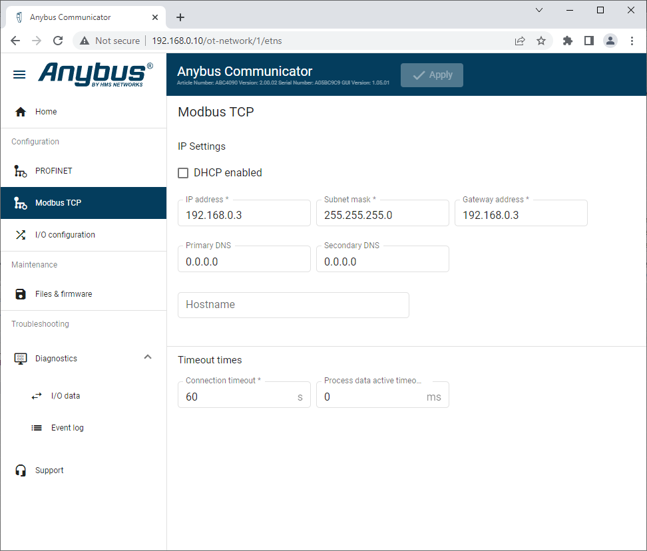Image resolution: width=647 pixels, height=551 pixels.
Task: Open the hamburger navigation menu
Action: (x=19, y=75)
